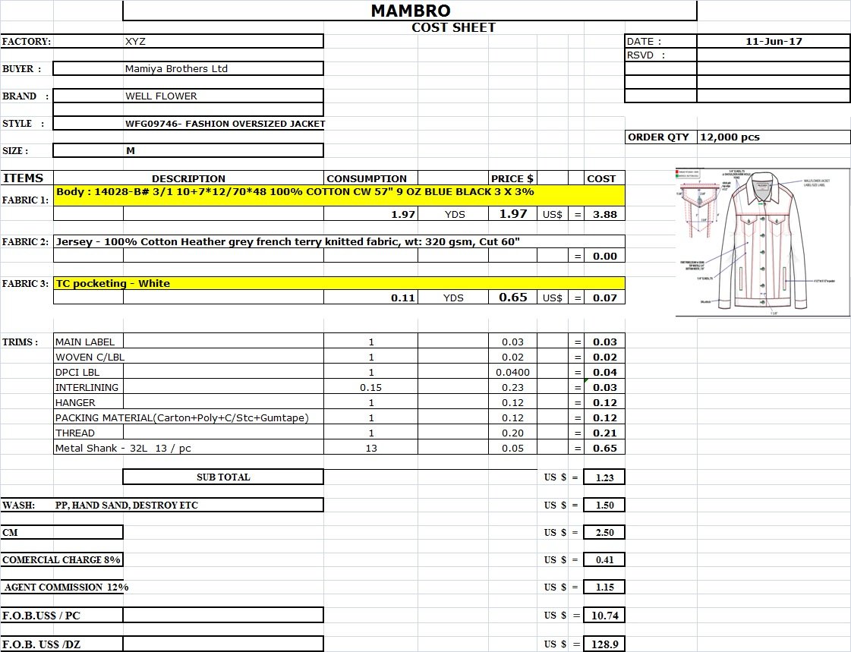Click the MAMBRO title cell

click(x=410, y=11)
